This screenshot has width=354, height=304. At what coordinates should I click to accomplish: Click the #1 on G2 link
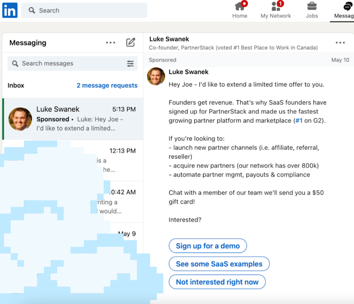pyautogui.click(x=299, y=120)
